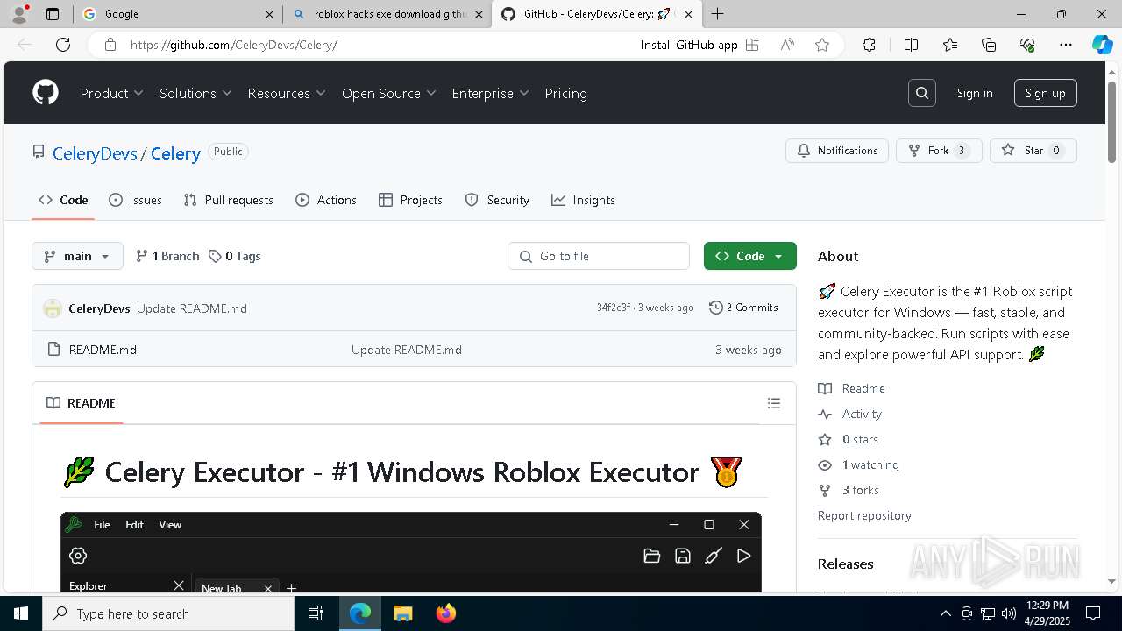Click Read aloud icon in address bar

tap(787, 45)
